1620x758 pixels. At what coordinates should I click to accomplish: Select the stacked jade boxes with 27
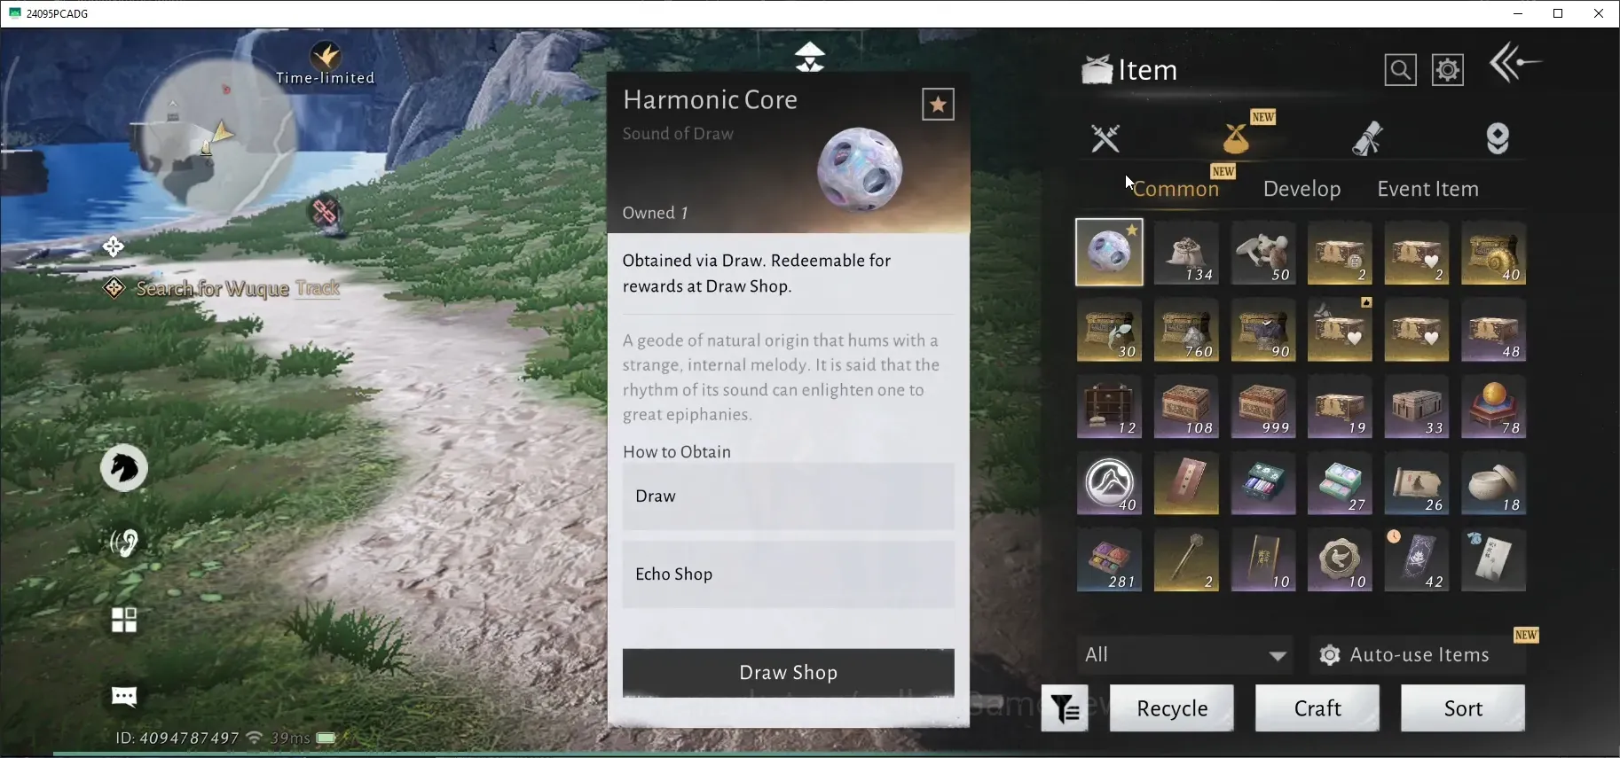tap(1341, 484)
